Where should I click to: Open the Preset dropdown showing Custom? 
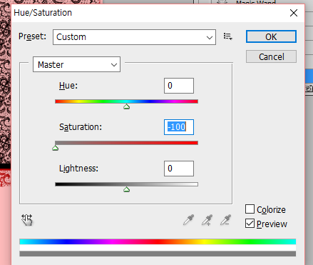(134, 37)
